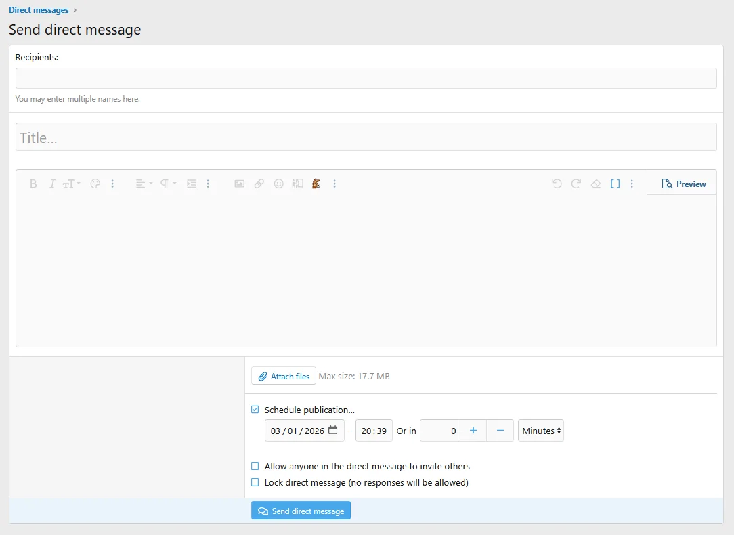The image size is (734, 535).
Task: Open the text color palette
Action: pyautogui.click(x=95, y=184)
